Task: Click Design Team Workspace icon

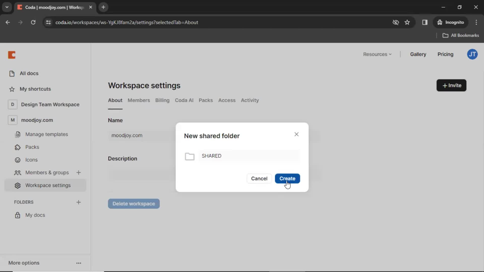Action: pos(12,105)
